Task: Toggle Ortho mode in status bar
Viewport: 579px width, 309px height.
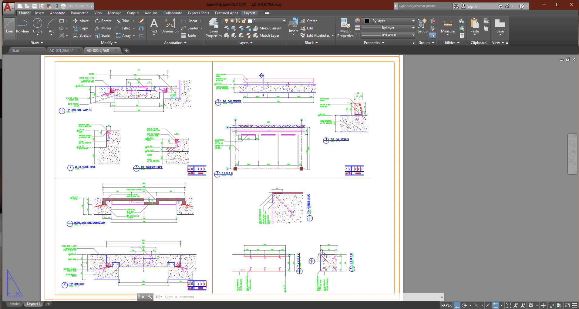Action: click(457, 305)
